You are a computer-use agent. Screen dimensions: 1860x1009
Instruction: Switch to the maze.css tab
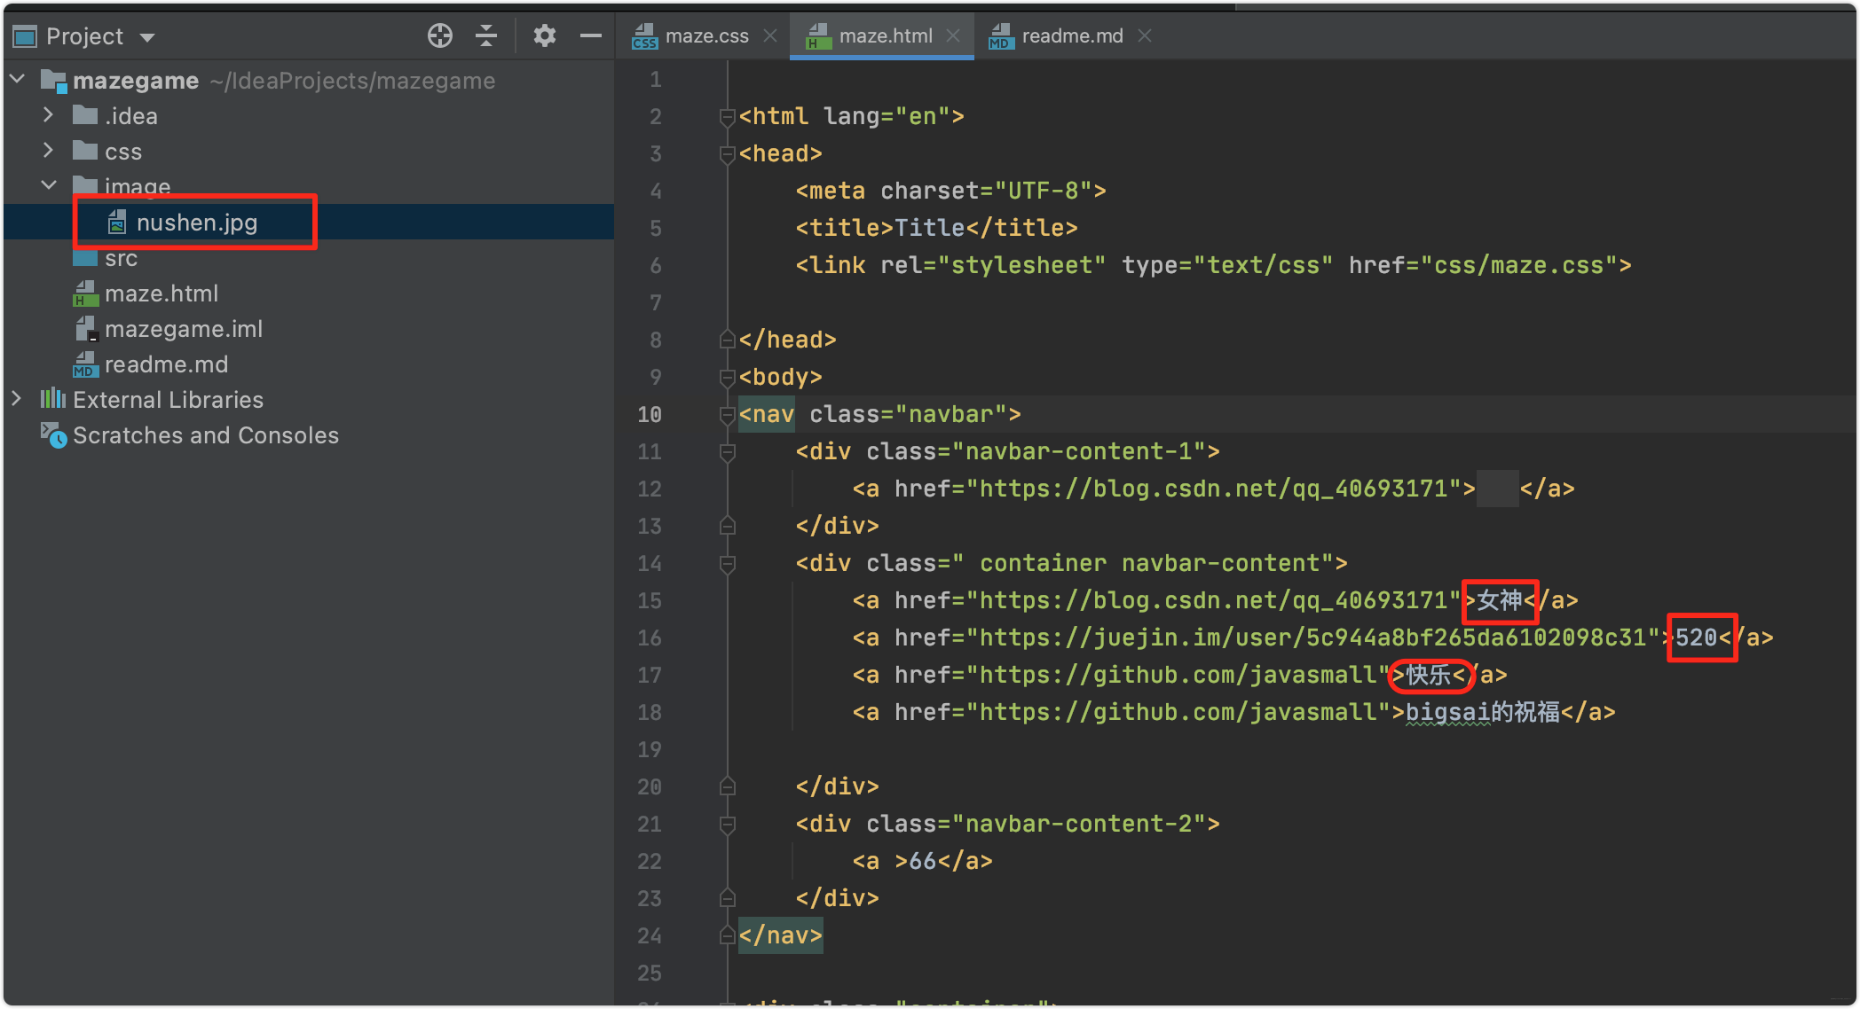click(705, 36)
